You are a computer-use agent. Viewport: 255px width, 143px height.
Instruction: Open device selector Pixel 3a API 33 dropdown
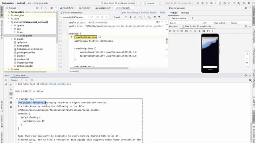[119, 3]
